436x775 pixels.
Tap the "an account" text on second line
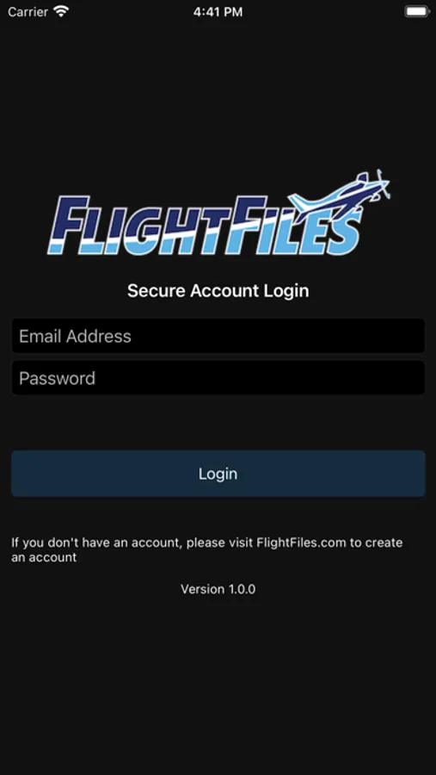pos(44,557)
